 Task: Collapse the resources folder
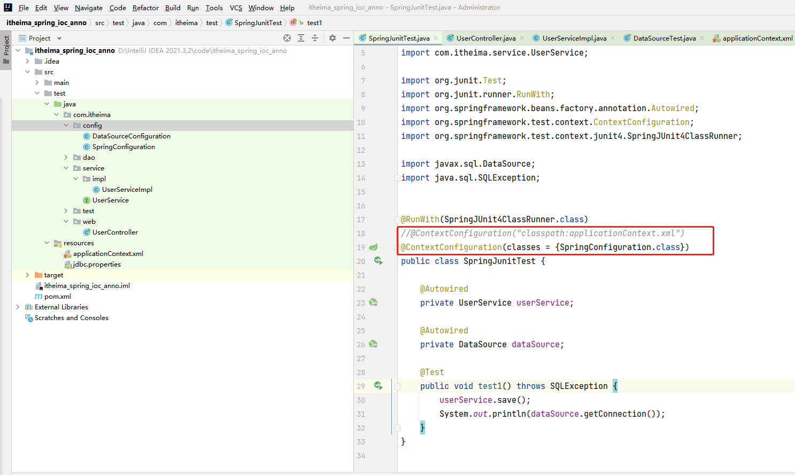(x=47, y=243)
